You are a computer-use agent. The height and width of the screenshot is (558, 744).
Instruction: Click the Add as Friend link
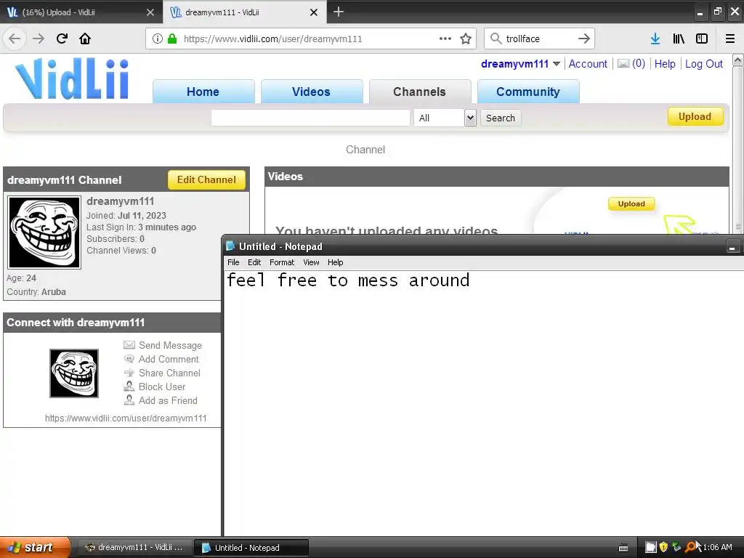coord(168,400)
